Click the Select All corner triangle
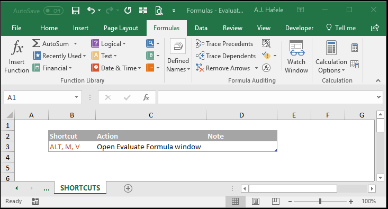Screen dimensions: 388x209 click(9, 115)
